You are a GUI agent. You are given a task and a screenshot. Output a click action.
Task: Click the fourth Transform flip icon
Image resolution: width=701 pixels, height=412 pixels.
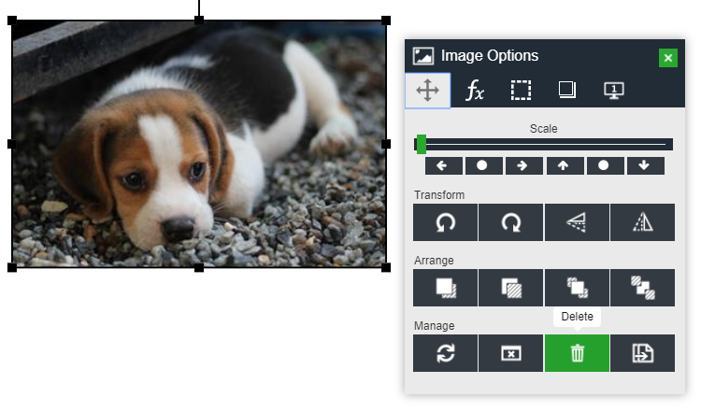click(x=642, y=222)
